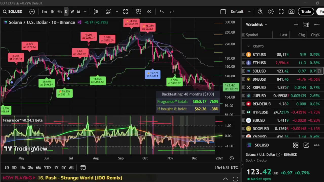Open the Indicators icon
Viewport: 324px width, 182px height.
109,12
